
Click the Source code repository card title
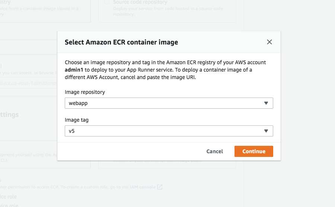[135, 2]
